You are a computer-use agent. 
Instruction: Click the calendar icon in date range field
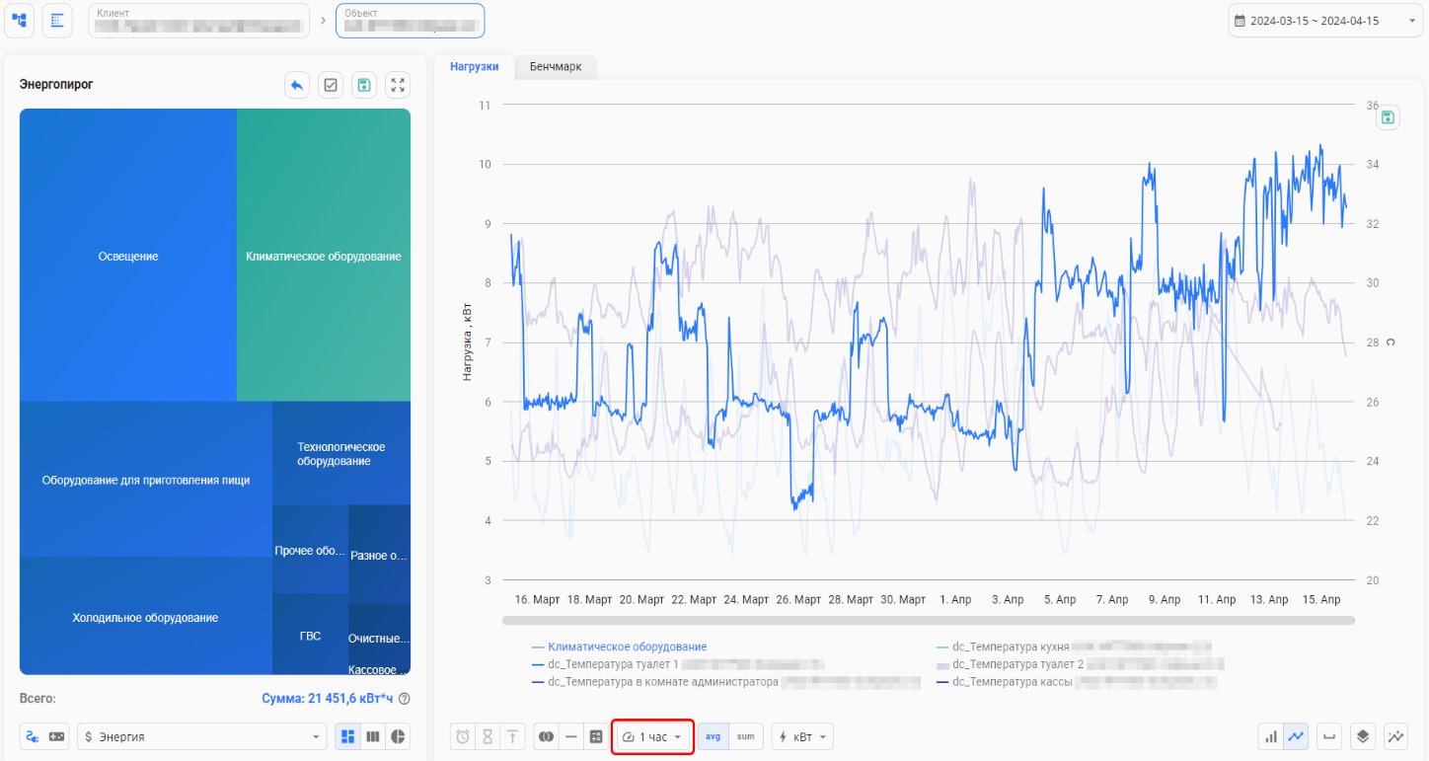pos(1241,21)
